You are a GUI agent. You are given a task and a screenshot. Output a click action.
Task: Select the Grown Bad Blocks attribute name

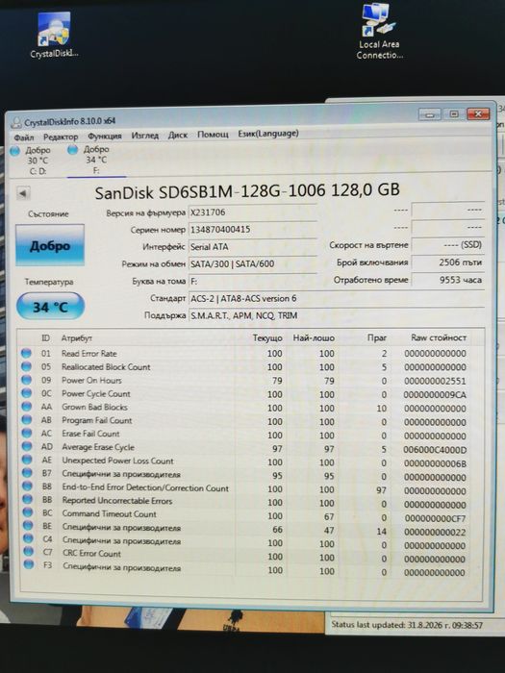[94, 407]
